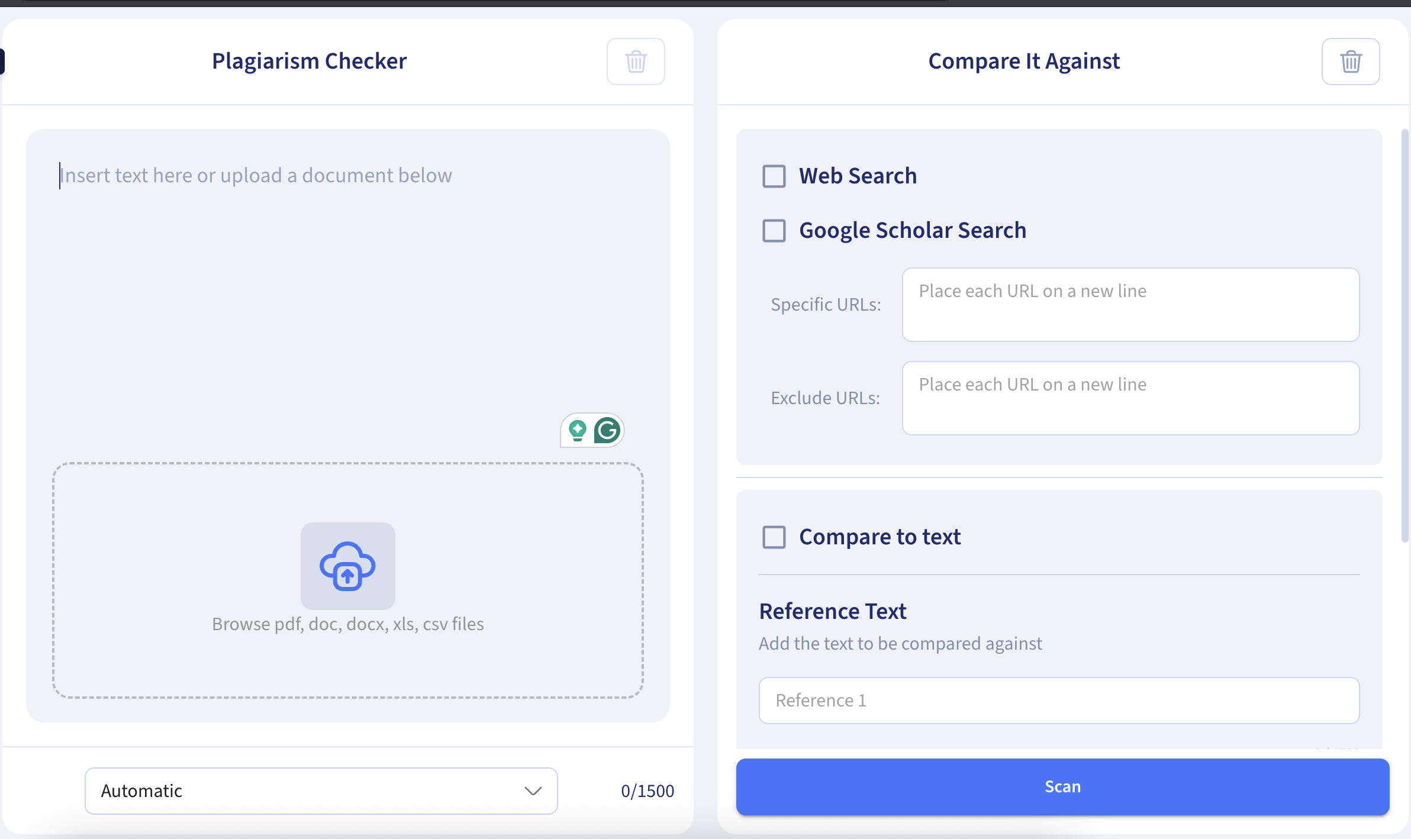This screenshot has height=839, width=1411.
Task: Click the 0/1500 character counter
Action: [x=647, y=790]
